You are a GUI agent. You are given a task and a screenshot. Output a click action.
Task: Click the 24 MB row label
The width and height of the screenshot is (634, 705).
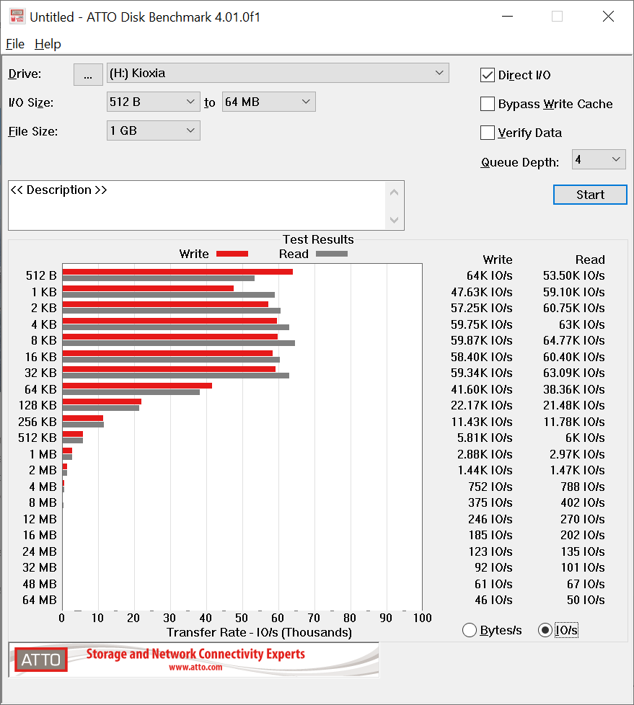tap(40, 551)
